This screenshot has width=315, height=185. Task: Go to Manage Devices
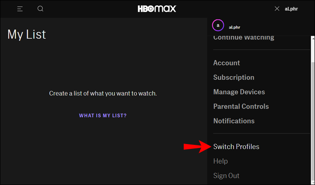(239, 92)
